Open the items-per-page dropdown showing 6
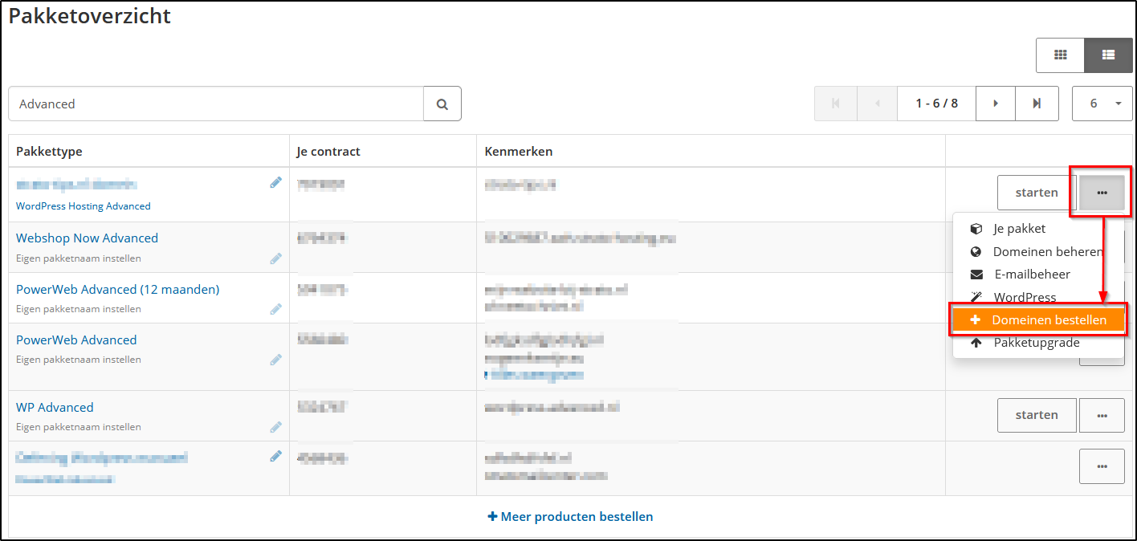1137x541 pixels. pos(1102,104)
